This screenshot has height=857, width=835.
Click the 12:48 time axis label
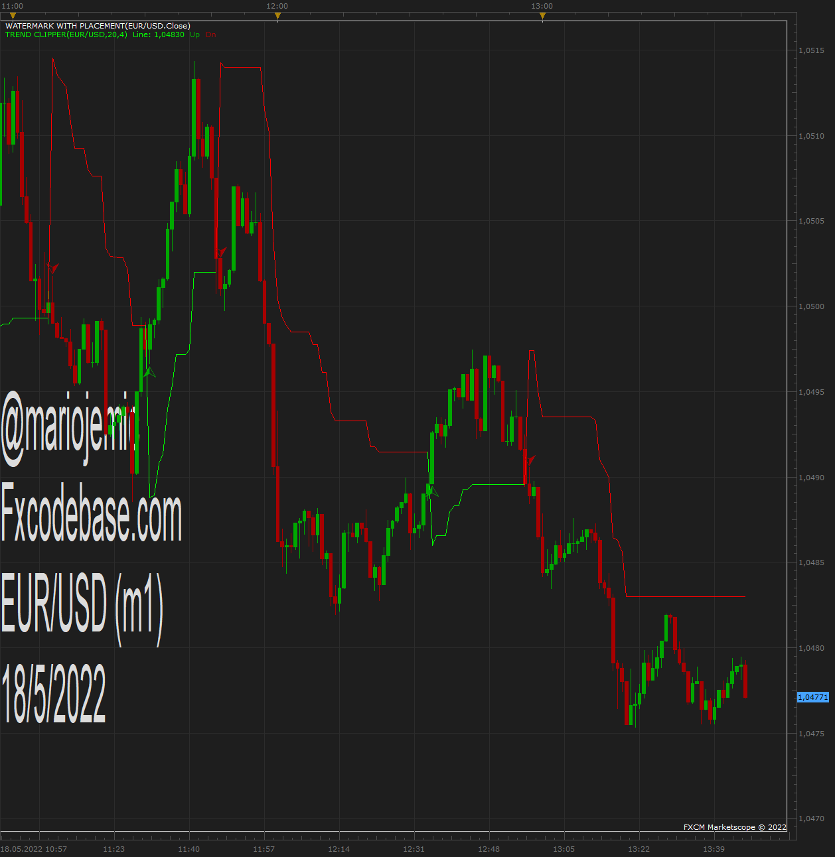point(489,849)
